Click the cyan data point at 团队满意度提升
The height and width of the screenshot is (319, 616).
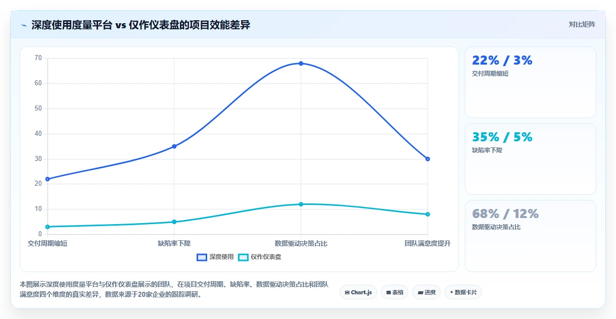(x=428, y=215)
